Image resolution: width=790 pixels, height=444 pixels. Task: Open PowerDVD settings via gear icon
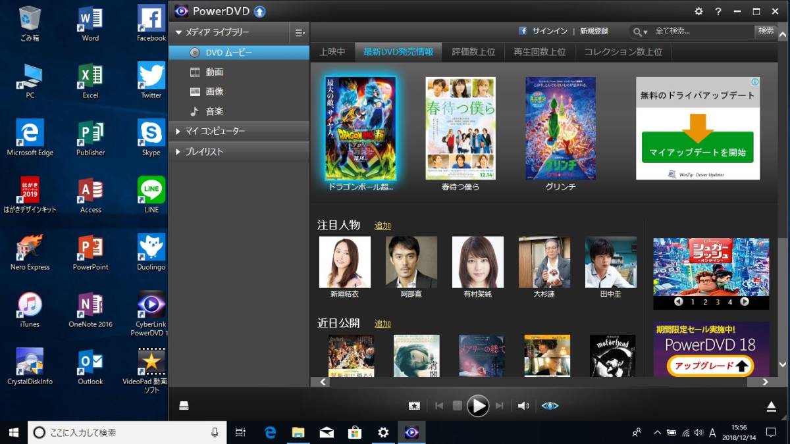(x=698, y=12)
